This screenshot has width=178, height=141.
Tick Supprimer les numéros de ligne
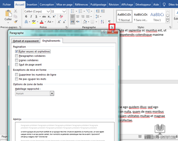pos(17,75)
